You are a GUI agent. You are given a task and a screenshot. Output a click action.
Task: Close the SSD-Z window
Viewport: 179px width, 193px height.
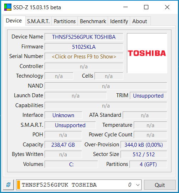pos(167,7)
